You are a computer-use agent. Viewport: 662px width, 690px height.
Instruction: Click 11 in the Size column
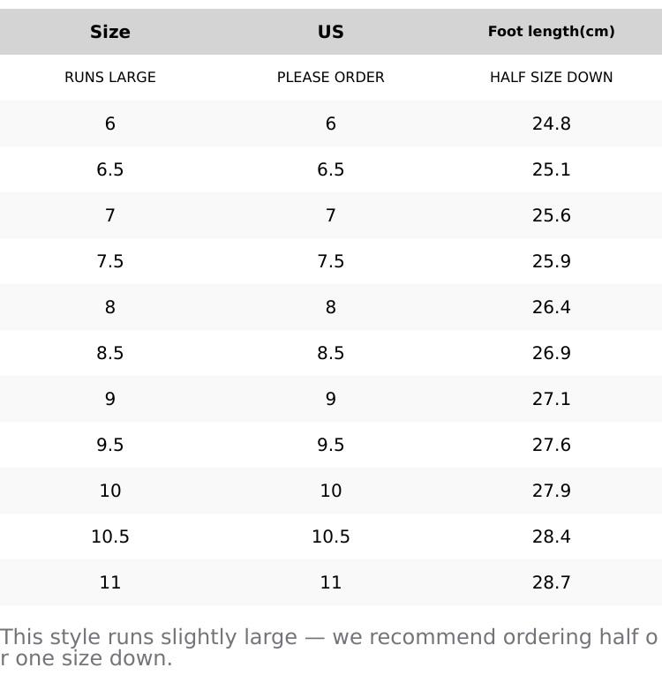pos(110,582)
